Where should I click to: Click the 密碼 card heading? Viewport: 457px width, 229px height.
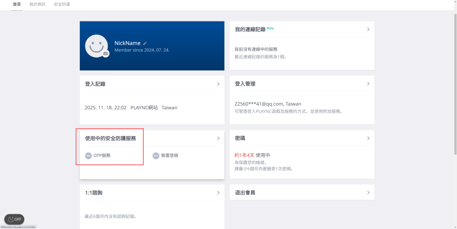tap(240, 139)
